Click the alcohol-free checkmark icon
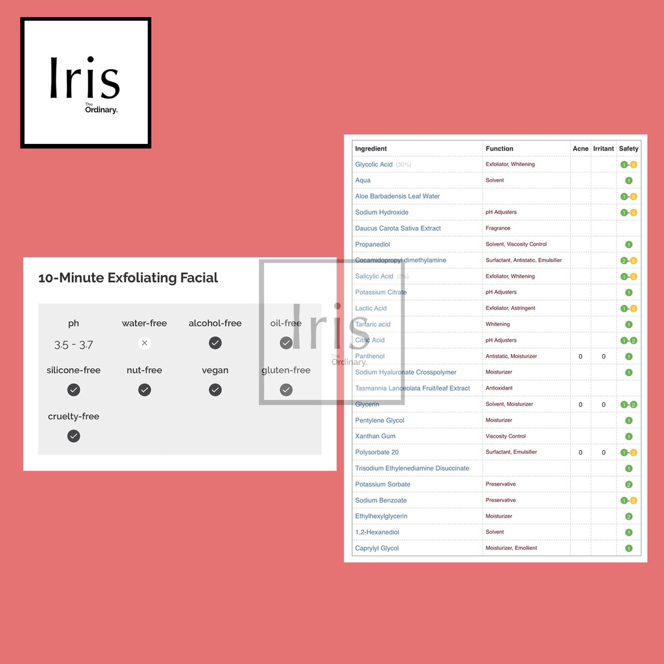The image size is (664, 664). 215,343
